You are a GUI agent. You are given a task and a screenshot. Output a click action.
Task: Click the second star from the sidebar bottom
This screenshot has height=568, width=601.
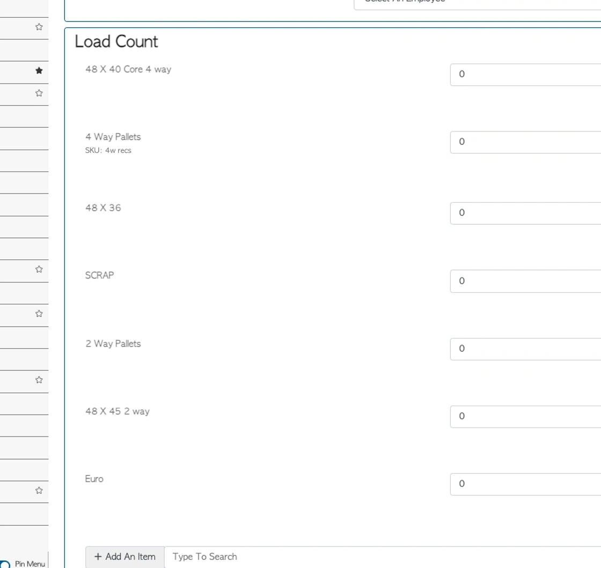click(x=39, y=380)
